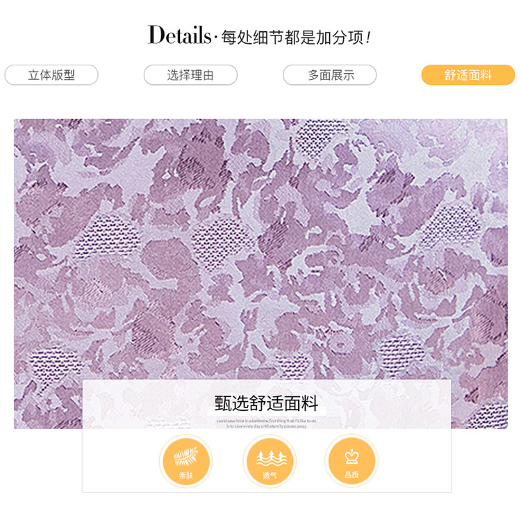Click the dotted mesh patch at fabric's top edge
Screen dimensions: 521x518
click(x=317, y=136)
